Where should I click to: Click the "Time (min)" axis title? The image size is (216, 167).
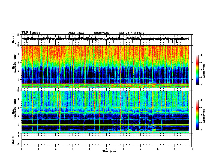[109, 151]
